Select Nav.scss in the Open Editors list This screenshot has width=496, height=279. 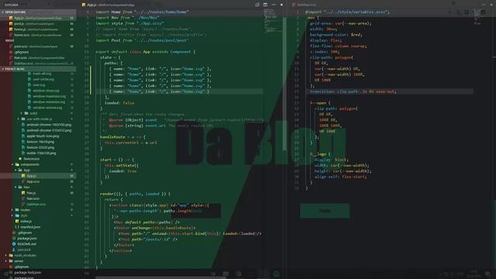coord(38,58)
